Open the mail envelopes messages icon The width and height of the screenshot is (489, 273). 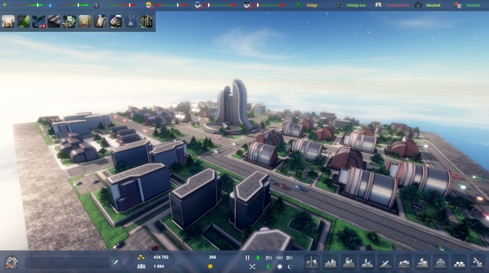point(115,21)
